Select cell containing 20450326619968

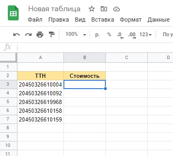click(x=40, y=102)
